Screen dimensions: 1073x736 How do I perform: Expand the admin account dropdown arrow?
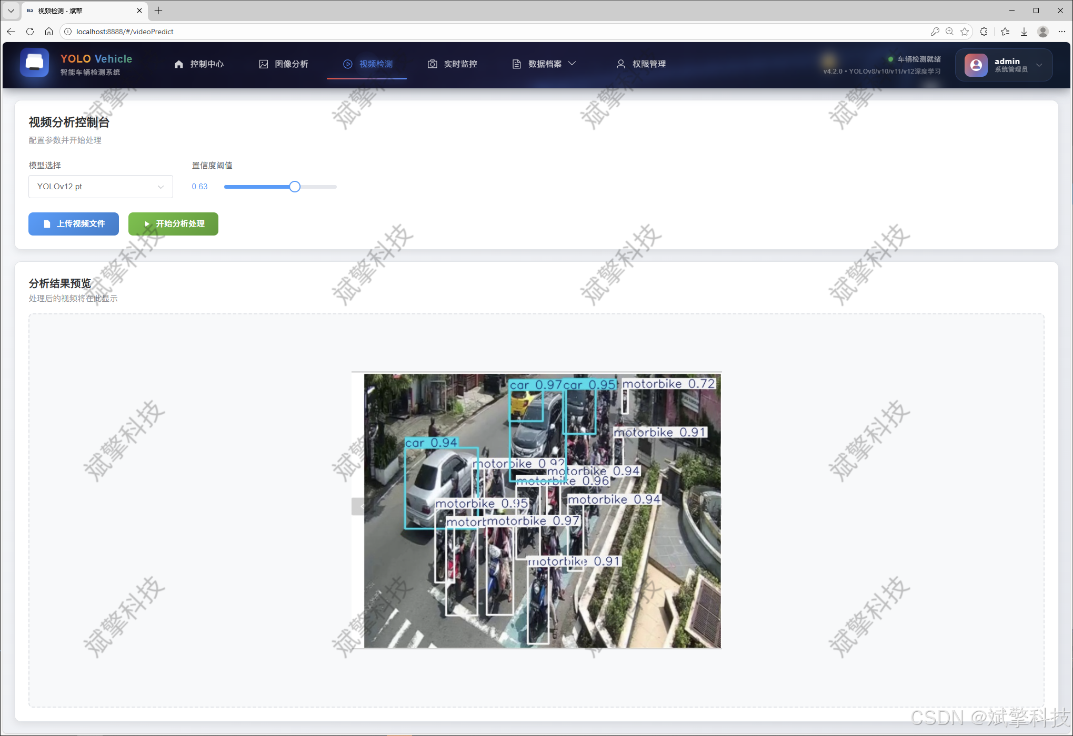(1039, 65)
